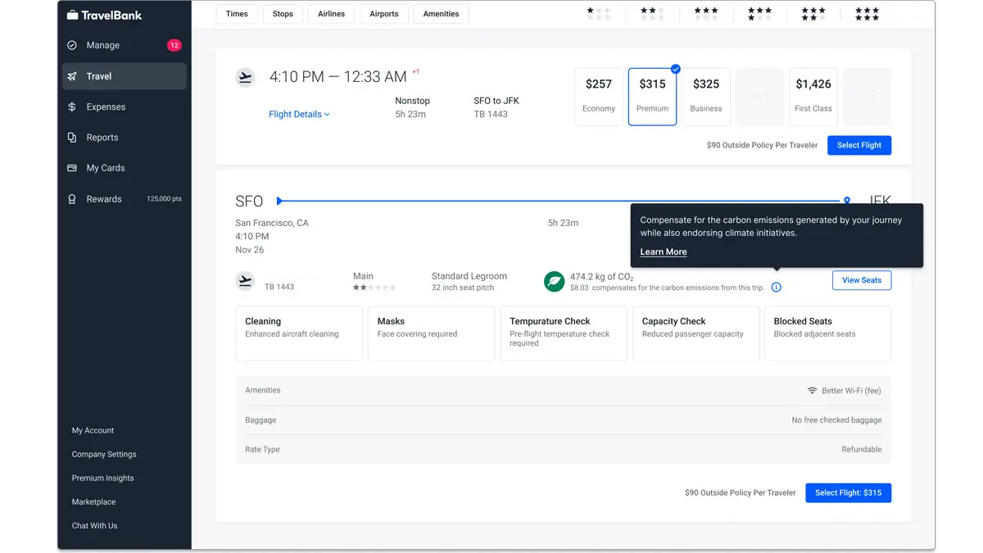Image resolution: width=983 pixels, height=553 pixels.
Task: Select the $1,426 First Class fare
Action: click(813, 96)
